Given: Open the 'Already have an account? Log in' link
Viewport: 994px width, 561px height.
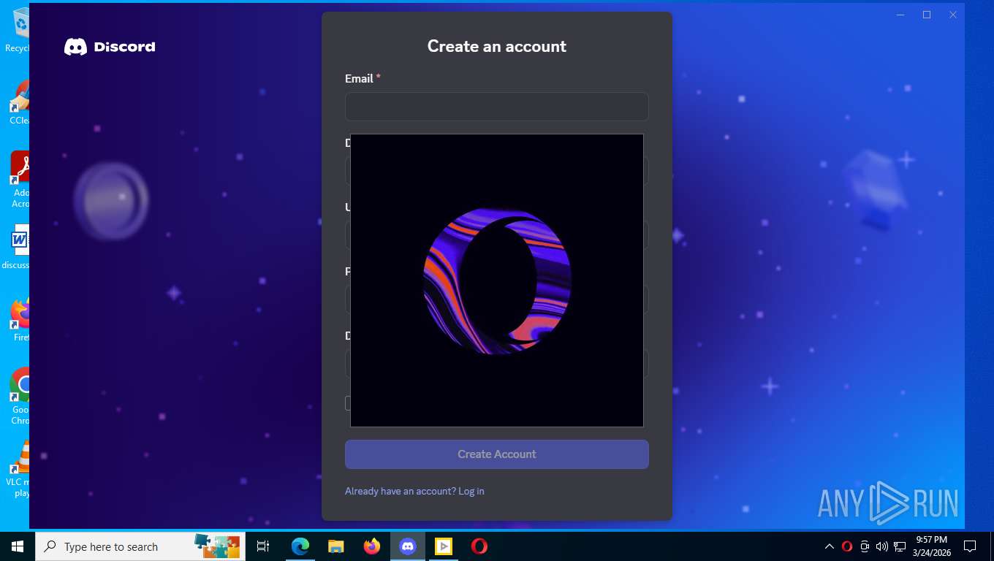Looking at the screenshot, I should [414, 491].
